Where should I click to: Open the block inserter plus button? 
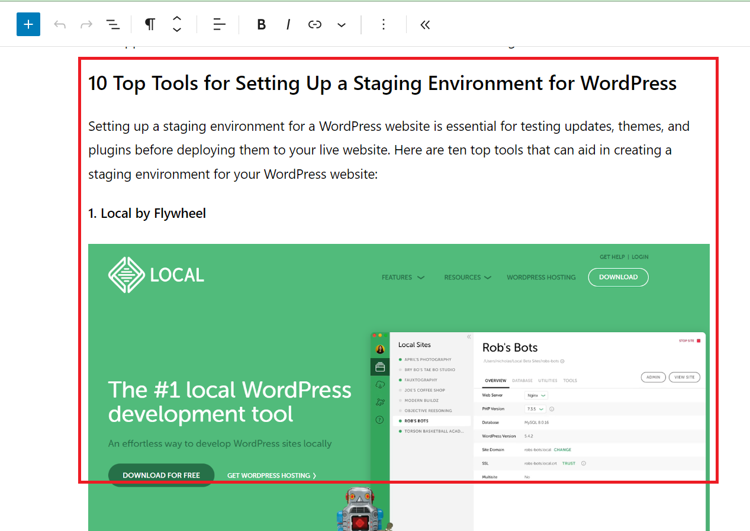tap(28, 24)
